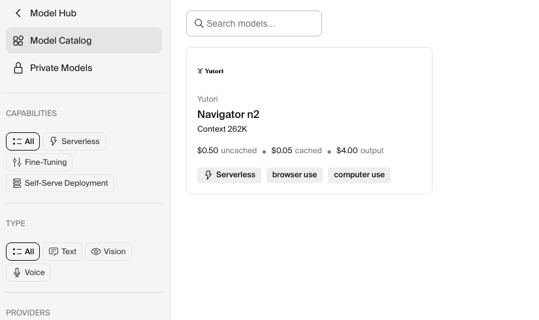The image size is (539, 320).
Task: Filter models by Text type
Action: click(x=62, y=252)
